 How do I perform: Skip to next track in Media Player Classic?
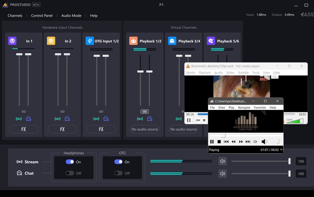248,142
